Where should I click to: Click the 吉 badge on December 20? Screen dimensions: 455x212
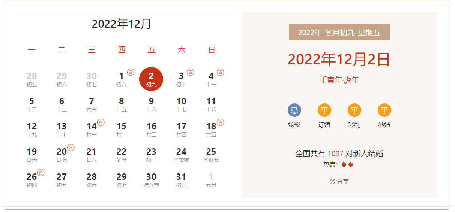pos(71,147)
